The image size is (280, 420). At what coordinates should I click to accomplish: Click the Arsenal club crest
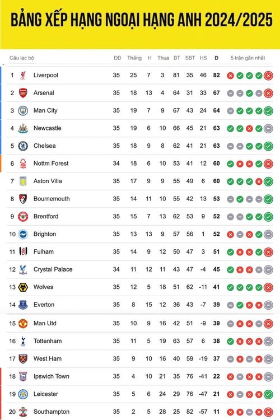[x=23, y=93]
